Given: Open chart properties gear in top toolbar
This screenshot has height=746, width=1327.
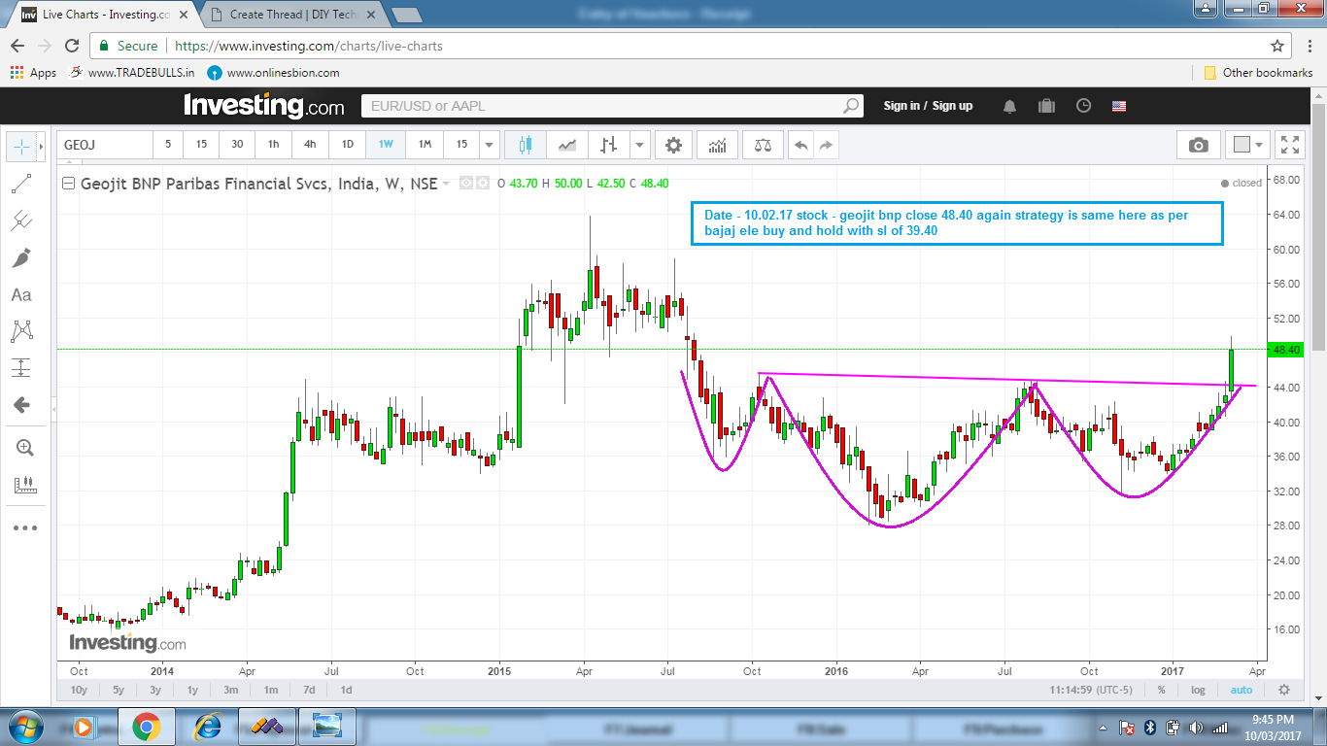Looking at the screenshot, I should 673,145.
